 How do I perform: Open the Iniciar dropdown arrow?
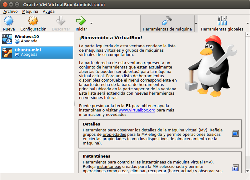tap(91, 23)
